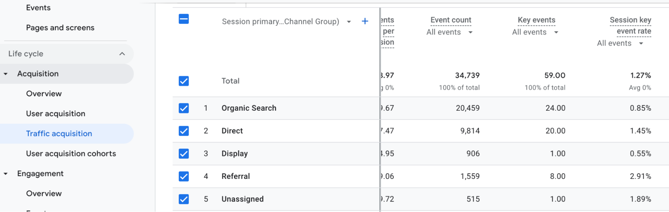The image size is (669, 212).
Task: Collapse the Engagement tree arrow
Action: click(x=6, y=174)
